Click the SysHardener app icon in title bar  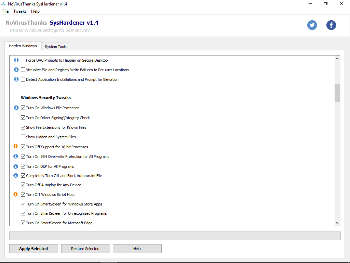[3, 4]
